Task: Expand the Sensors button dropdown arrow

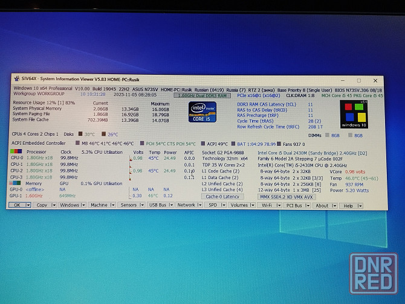Action: [142, 206]
